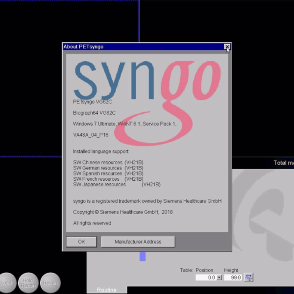
Task: Click the About PETsyngo title bar
Action: 142,47
